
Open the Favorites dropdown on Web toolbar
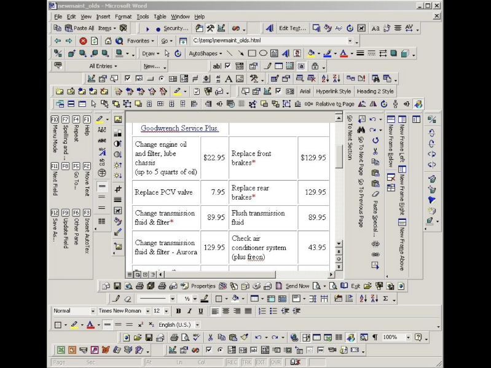tap(141, 41)
